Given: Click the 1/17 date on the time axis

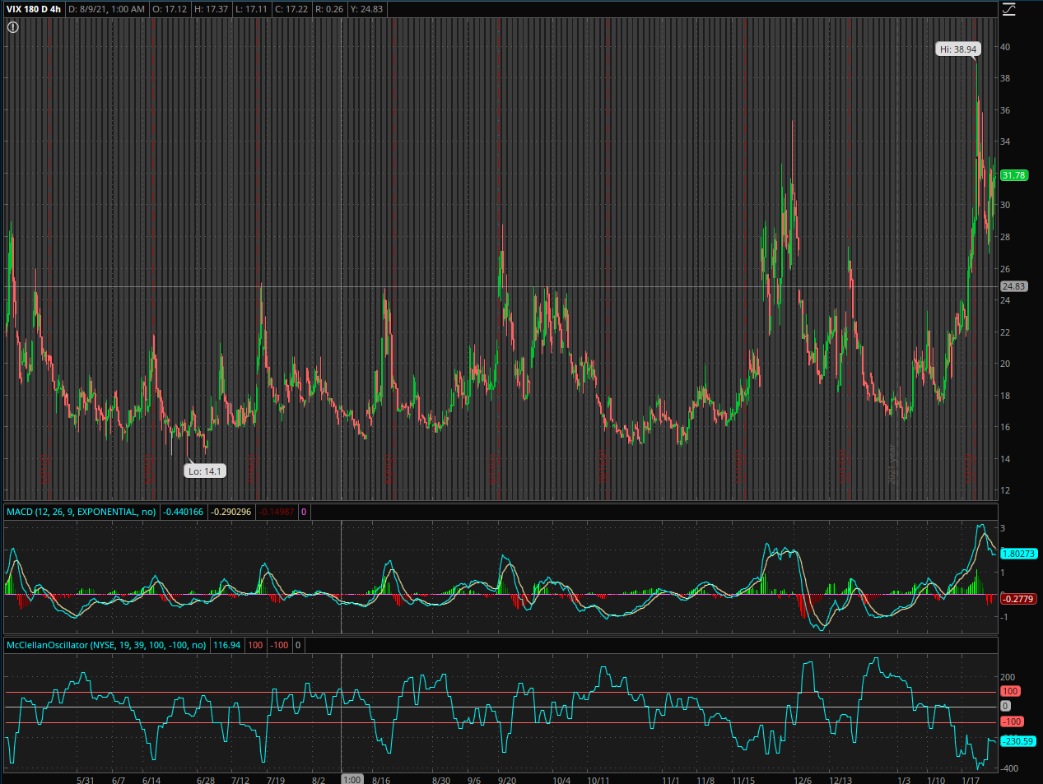Looking at the screenshot, I should tap(971, 780).
